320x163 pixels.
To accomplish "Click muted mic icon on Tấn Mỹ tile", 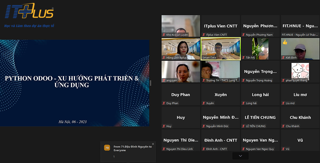I will (244, 58).
